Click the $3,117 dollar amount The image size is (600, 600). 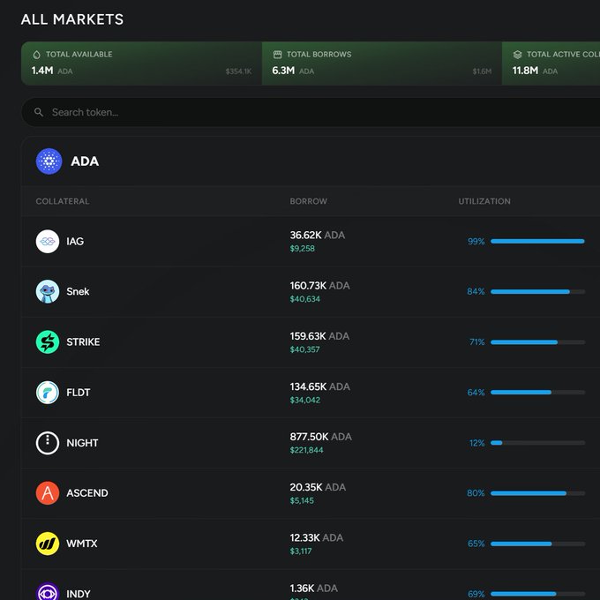point(301,551)
